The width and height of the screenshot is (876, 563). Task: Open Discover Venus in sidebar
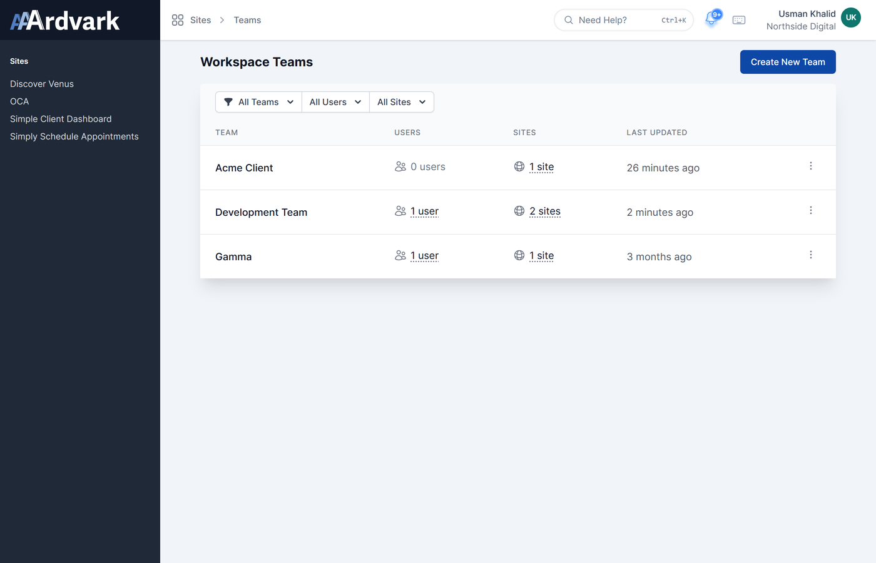click(x=42, y=84)
